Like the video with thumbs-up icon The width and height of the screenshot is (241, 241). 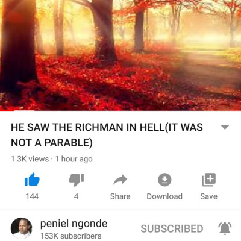32,180
